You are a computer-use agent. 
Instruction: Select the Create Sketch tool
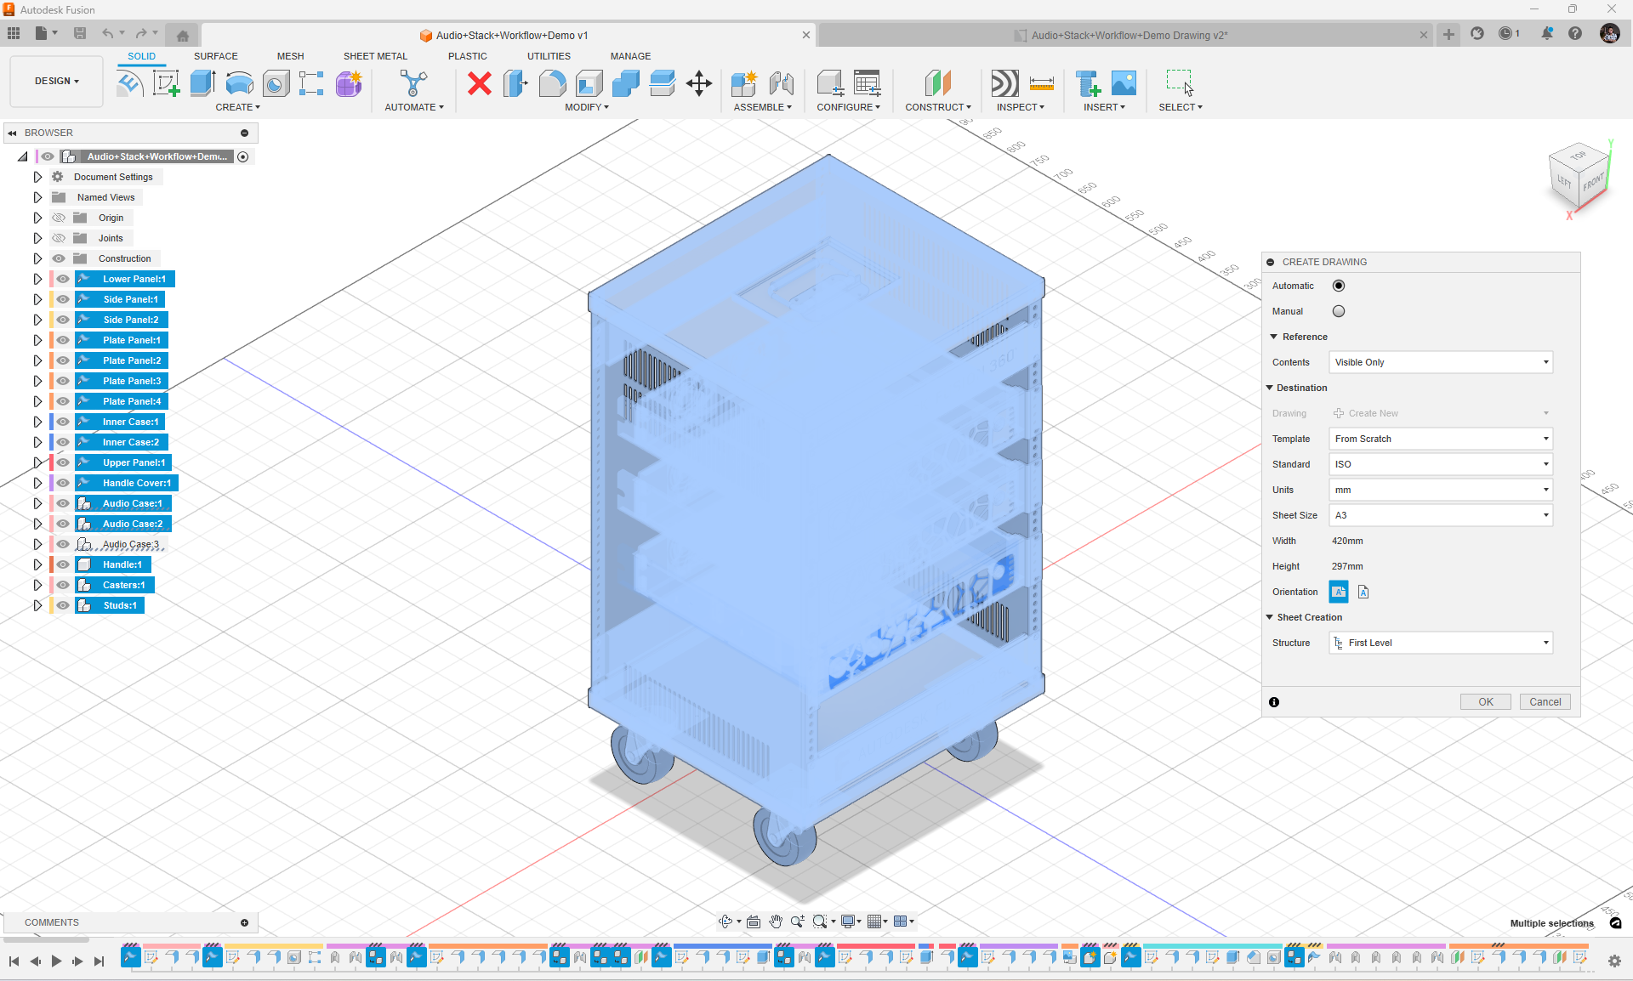click(166, 83)
